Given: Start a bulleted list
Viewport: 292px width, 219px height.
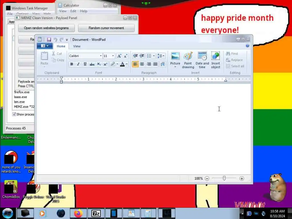Looking at the screenshot, I should tap(149, 56).
